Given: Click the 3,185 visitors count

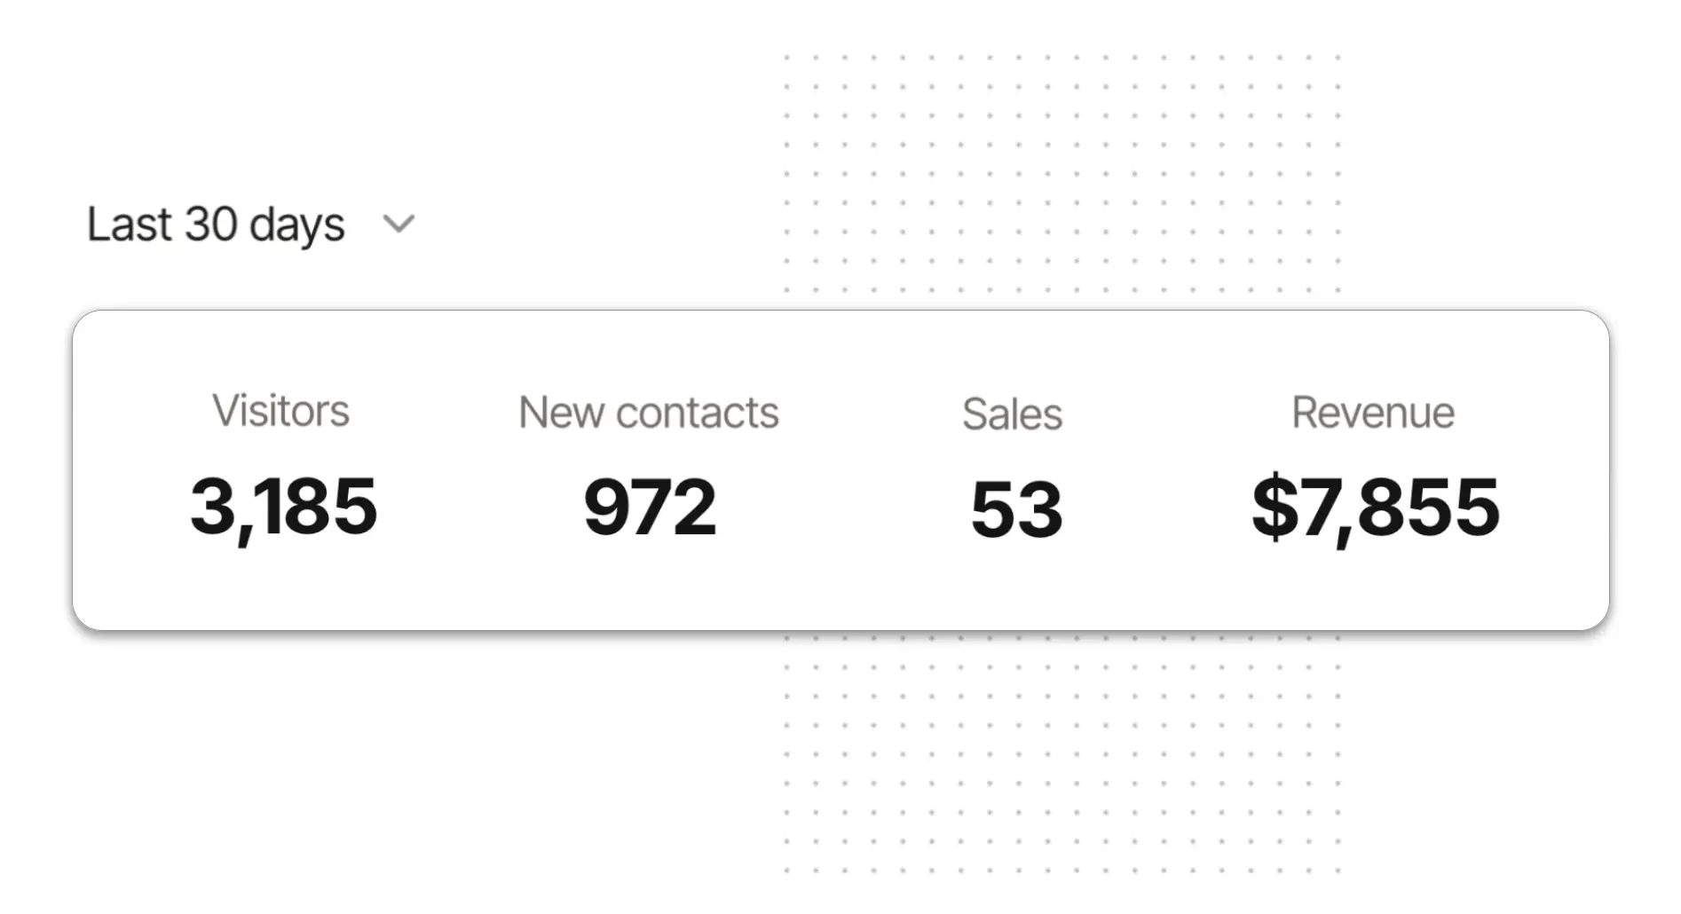Looking at the screenshot, I should point(283,507).
